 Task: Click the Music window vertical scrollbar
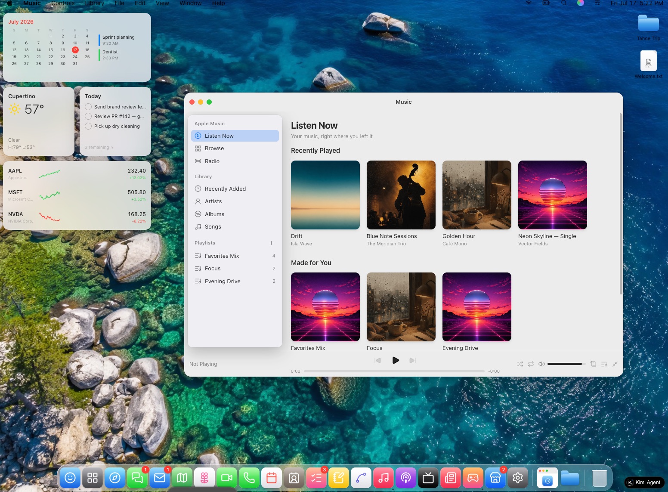[621, 204]
